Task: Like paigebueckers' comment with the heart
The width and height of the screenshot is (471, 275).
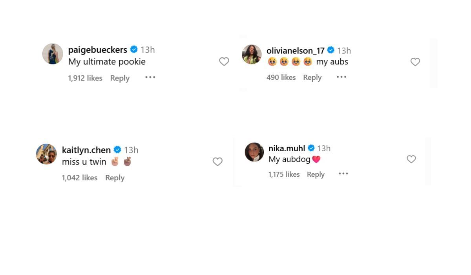Action: pyautogui.click(x=224, y=62)
